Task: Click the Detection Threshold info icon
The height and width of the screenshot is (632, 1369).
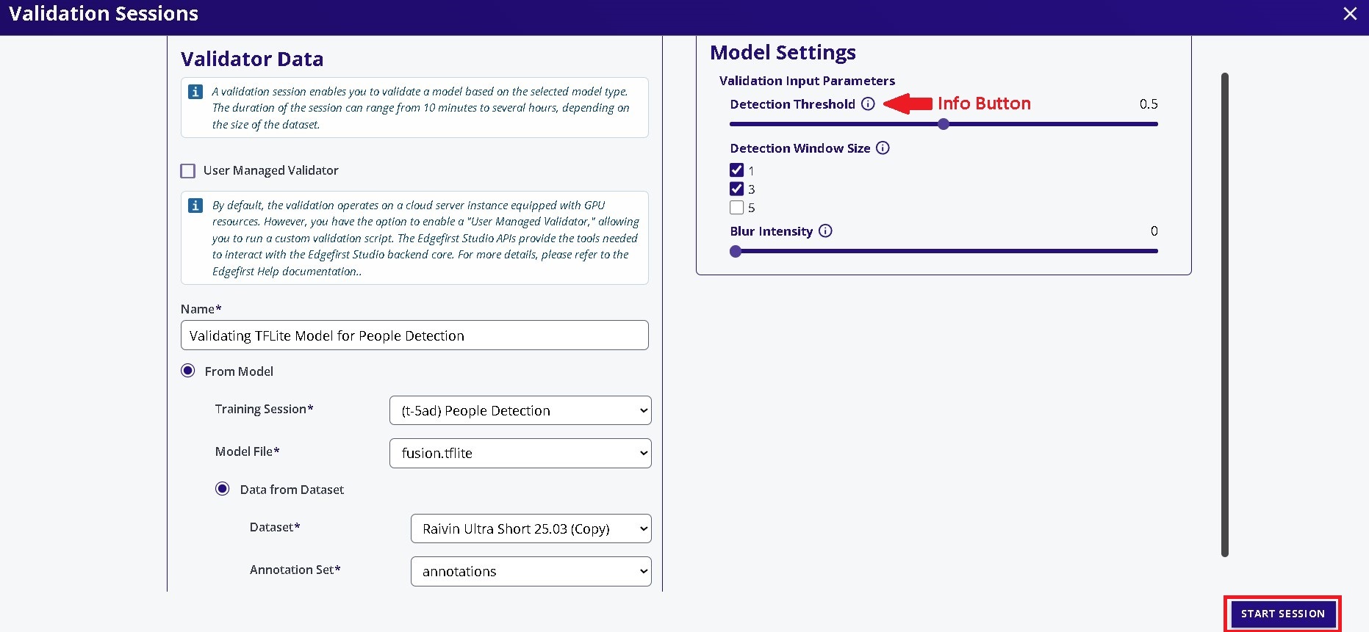Action: click(x=868, y=104)
